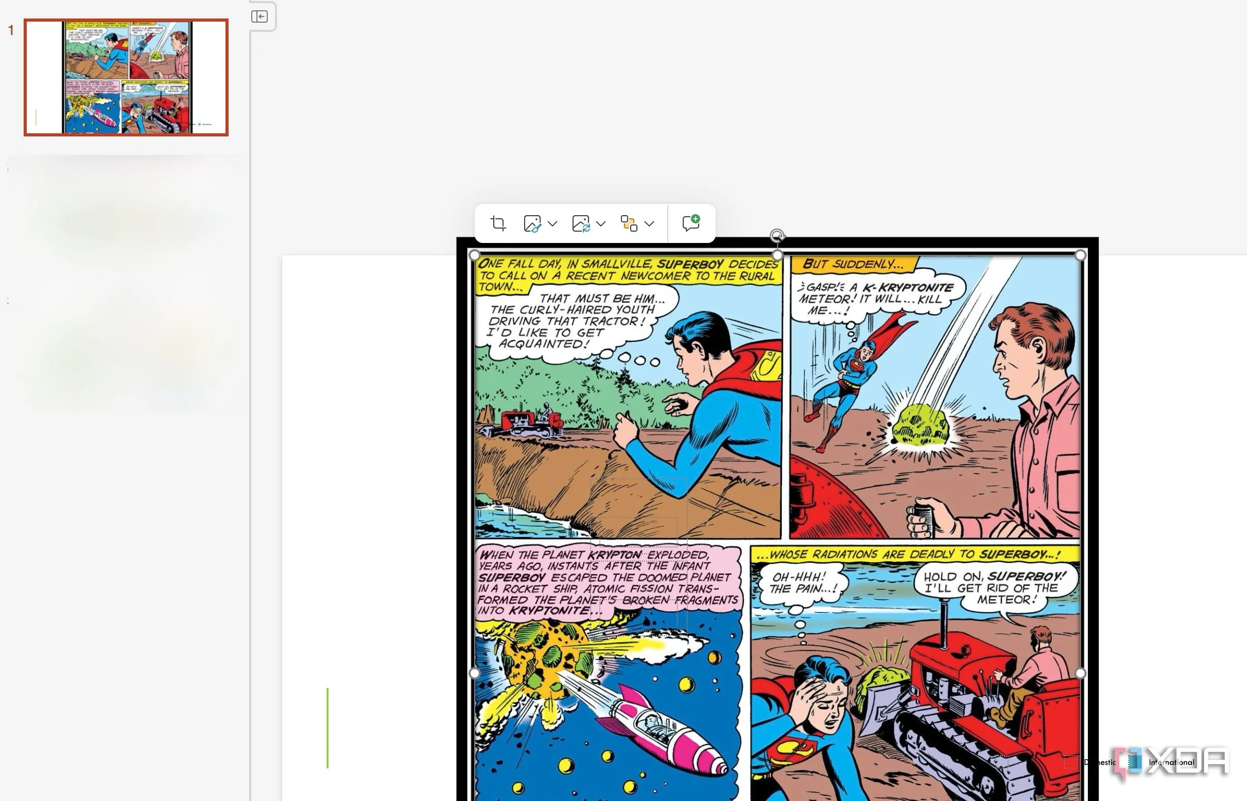Expand the Arrange order dropdown arrow
The height and width of the screenshot is (801, 1247).
click(649, 223)
